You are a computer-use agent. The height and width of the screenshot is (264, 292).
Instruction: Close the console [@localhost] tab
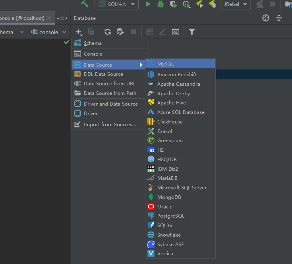point(49,18)
